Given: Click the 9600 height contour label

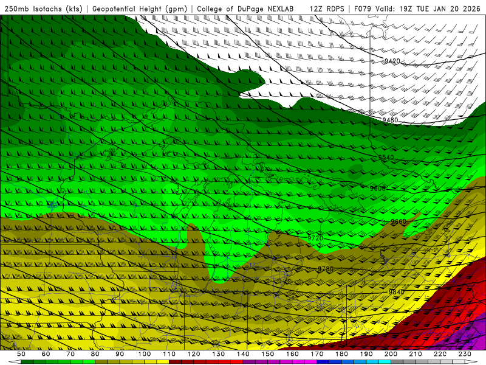Looking at the screenshot, I should coord(377,189).
